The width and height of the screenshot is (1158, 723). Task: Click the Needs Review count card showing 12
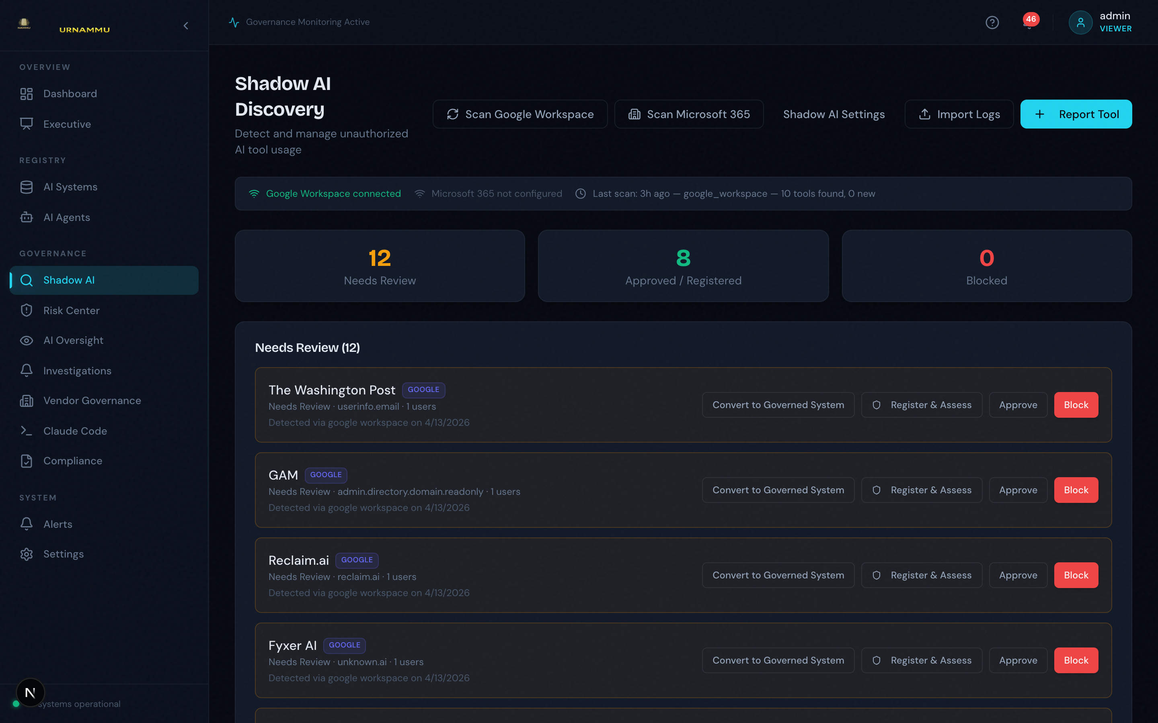380,266
